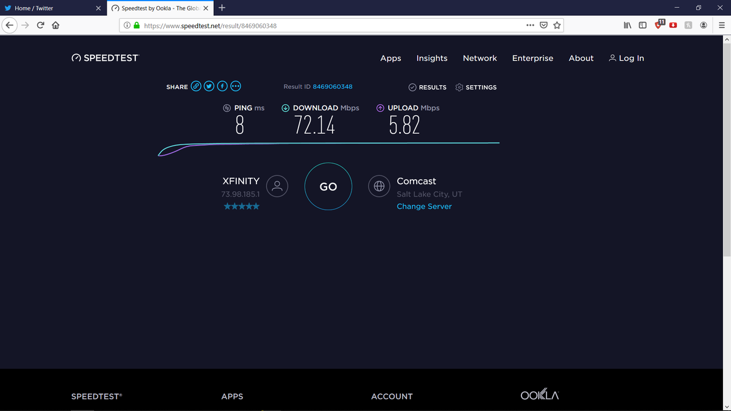Open more share options ellipsis icon
This screenshot has width=731, height=411.
click(x=235, y=86)
